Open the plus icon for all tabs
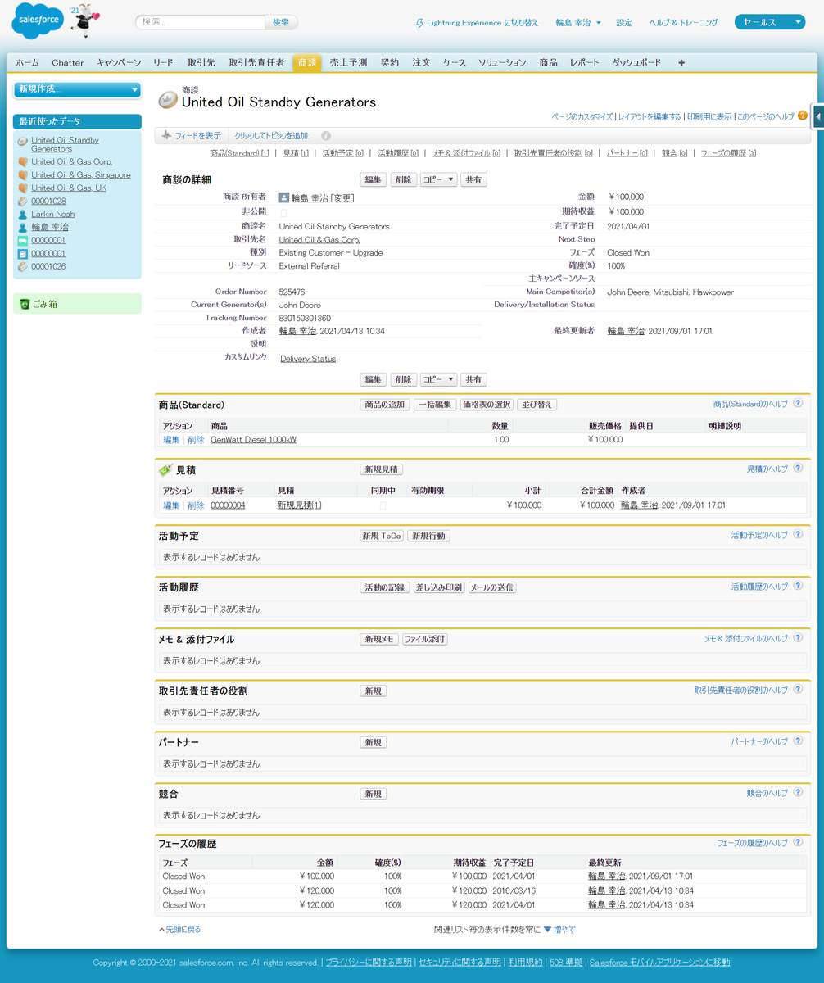Image resolution: width=824 pixels, height=983 pixels. tap(681, 62)
